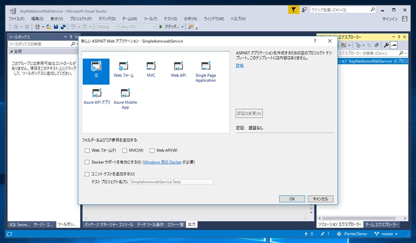Click the new project toolbar icon

(37, 27)
